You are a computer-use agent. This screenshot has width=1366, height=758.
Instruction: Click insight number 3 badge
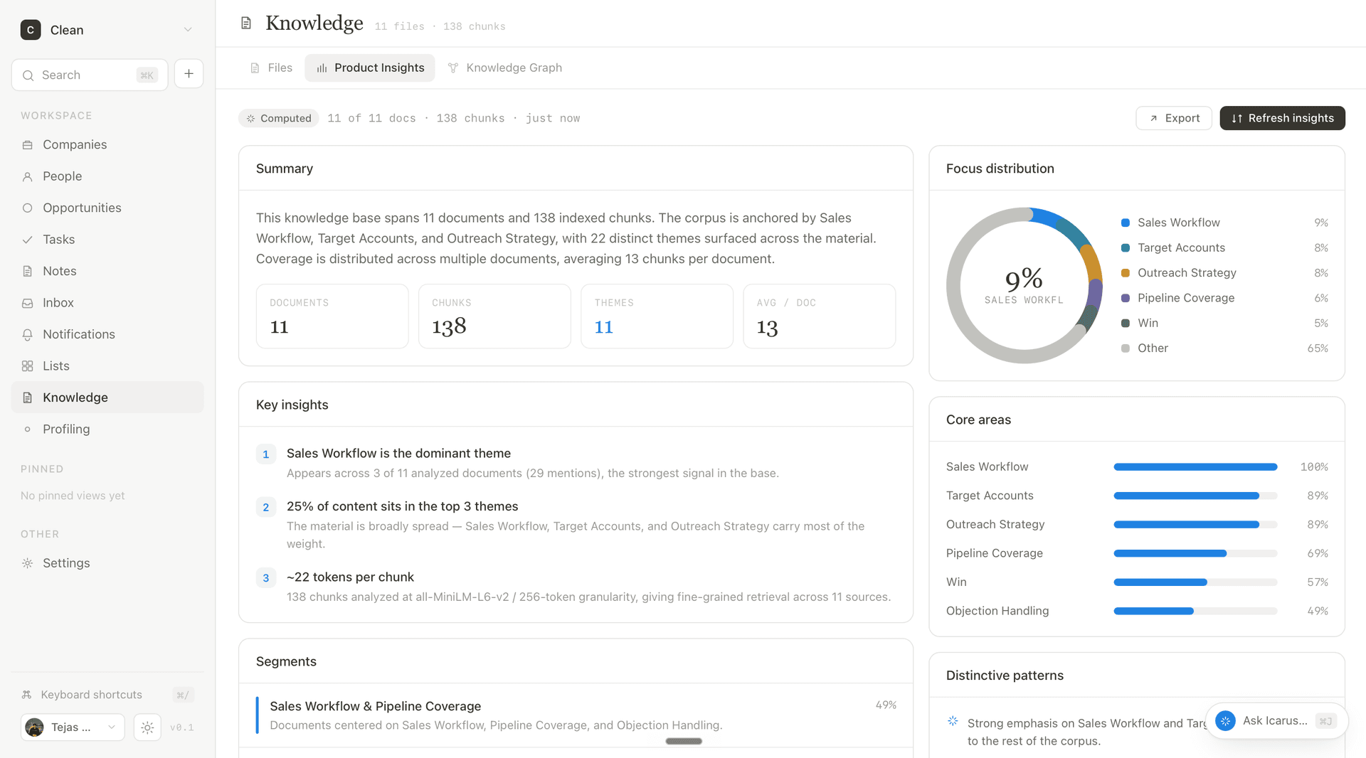click(x=266, y=578)
